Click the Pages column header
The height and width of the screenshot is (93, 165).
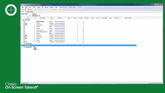click(x=75, y=18)
